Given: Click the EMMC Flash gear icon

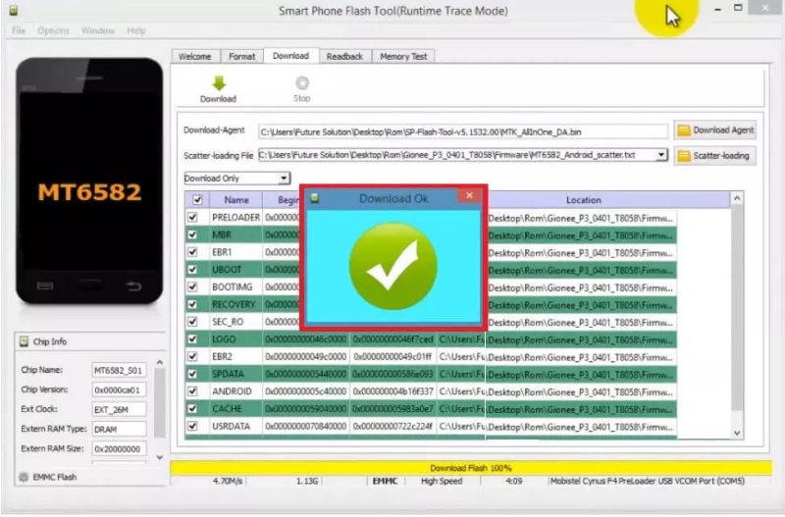Looking at the screenshot, I should (x=24, y=477).
